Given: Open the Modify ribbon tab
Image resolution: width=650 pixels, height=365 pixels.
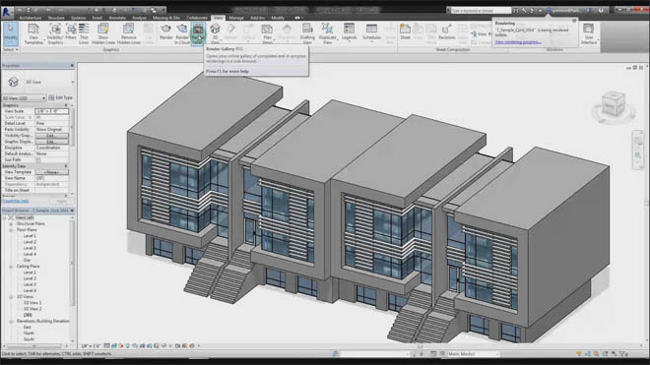Looking at the screenshot, I should point(278,18).
